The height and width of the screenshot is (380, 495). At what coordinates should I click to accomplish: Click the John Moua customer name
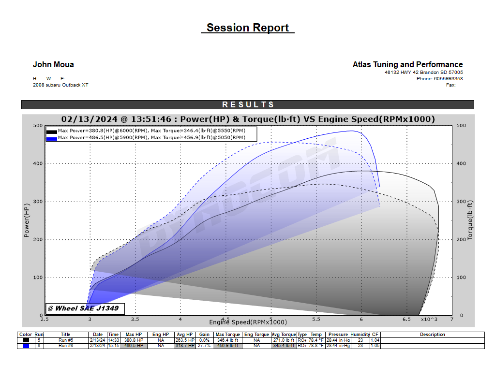pyautogui.click(x=53, y=65)
